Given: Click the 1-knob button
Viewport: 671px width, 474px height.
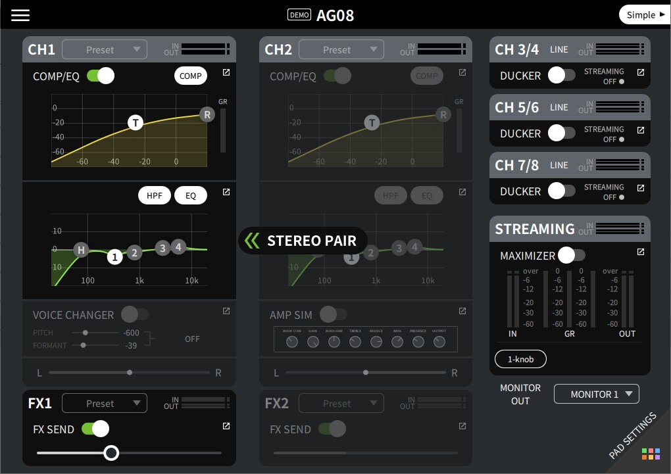Looking at the screenshot, I should pyautogui.click(x=520, y=360).
